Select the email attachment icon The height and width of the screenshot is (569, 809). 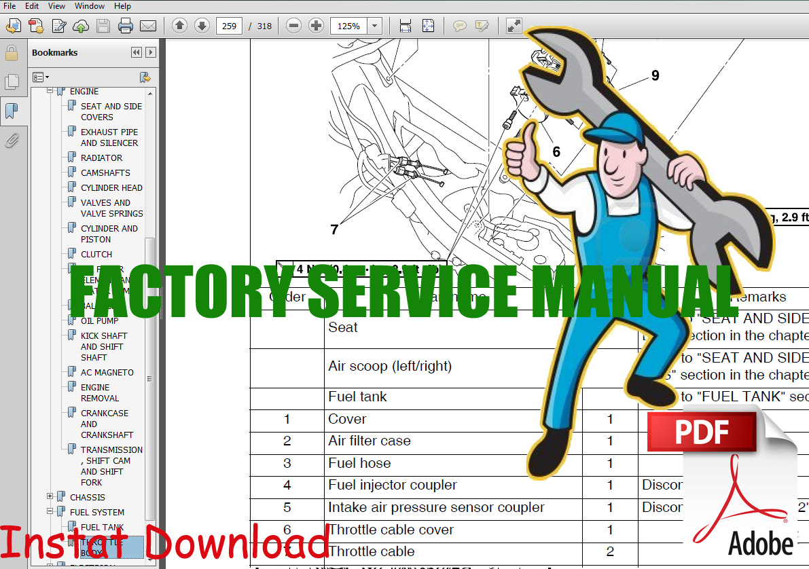click(148, 26)
